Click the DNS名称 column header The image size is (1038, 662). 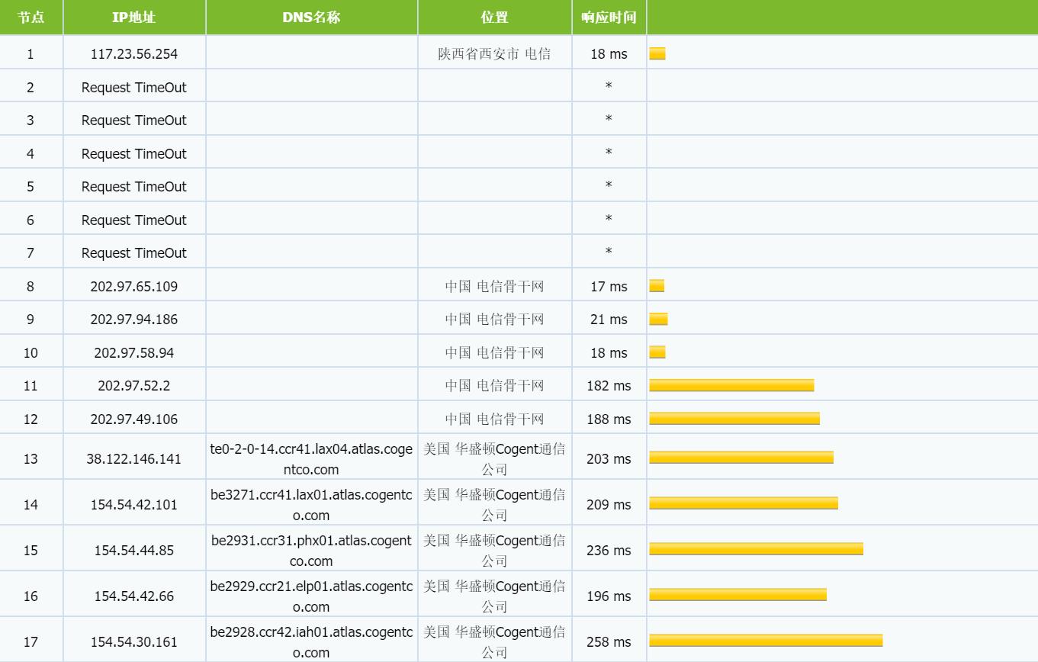point(311,18)
